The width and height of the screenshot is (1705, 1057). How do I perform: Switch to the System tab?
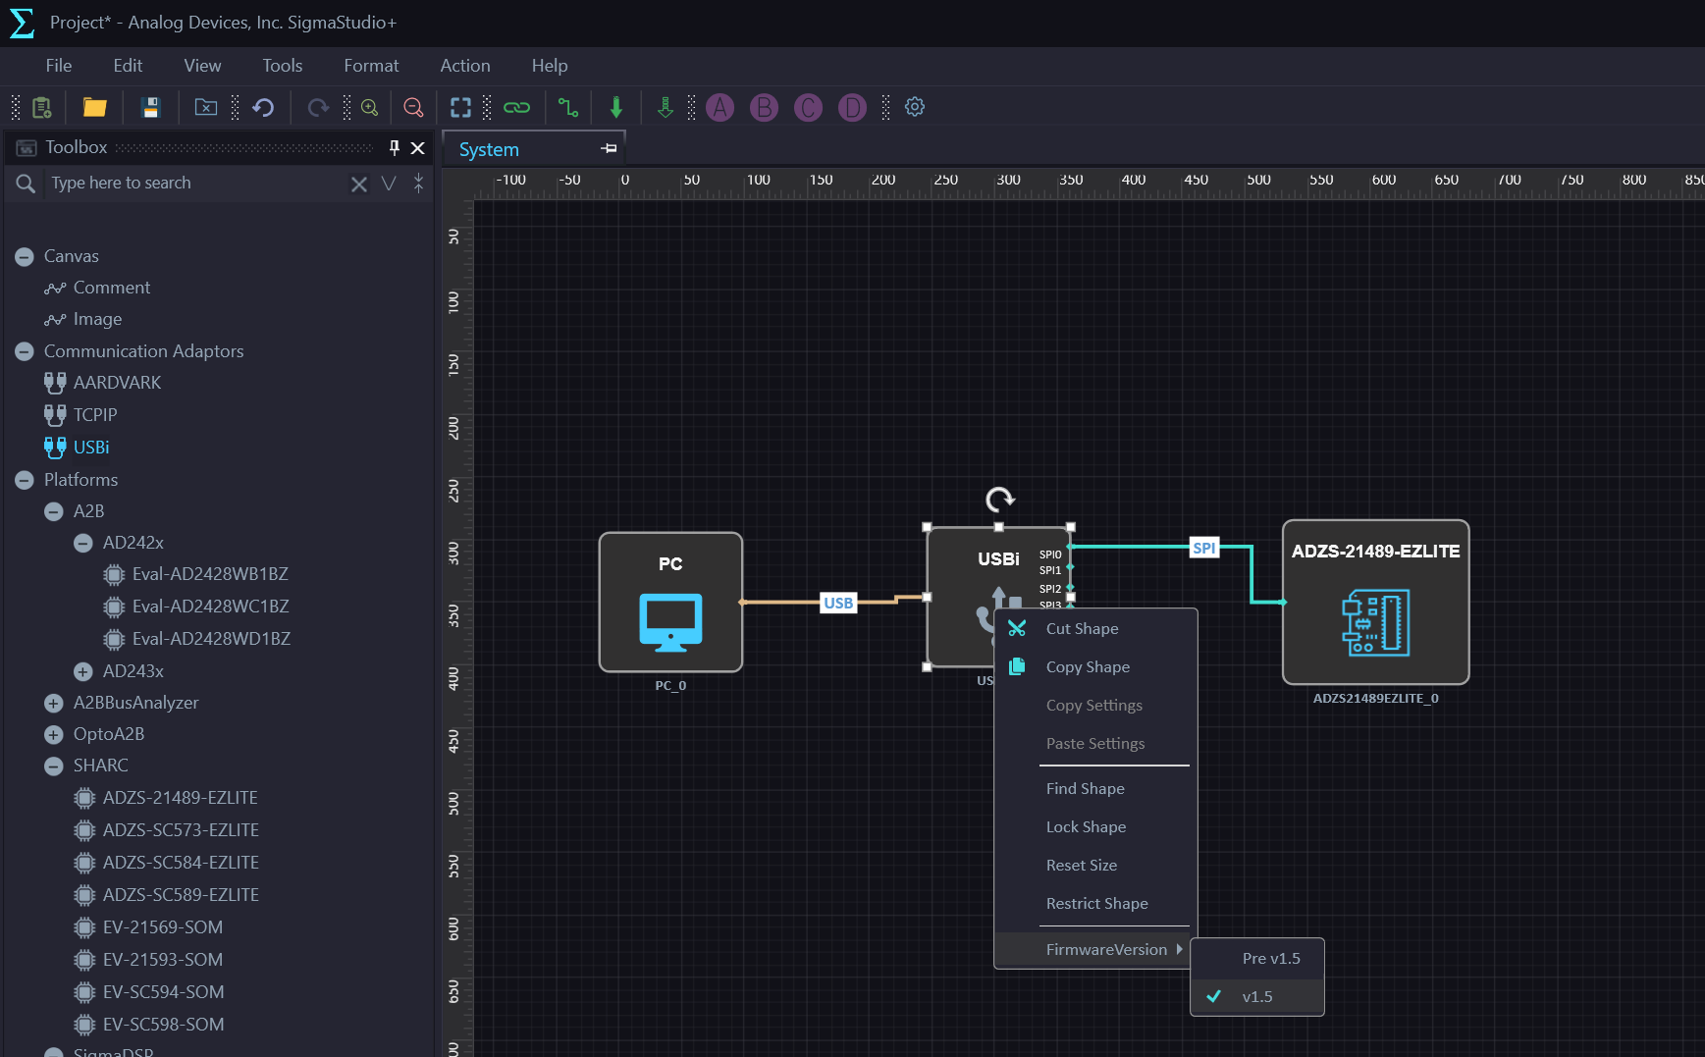pos(489,150)
